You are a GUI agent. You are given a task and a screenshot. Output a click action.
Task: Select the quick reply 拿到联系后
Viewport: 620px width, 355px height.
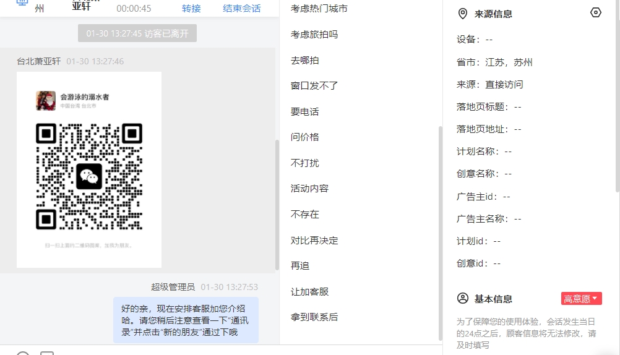tap(314, 317)
